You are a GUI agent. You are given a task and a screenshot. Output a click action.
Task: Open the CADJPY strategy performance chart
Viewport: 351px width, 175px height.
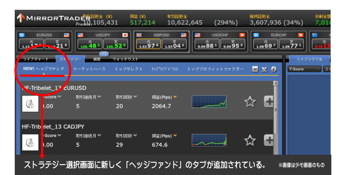pyautogui.click(x=209, y=140)
